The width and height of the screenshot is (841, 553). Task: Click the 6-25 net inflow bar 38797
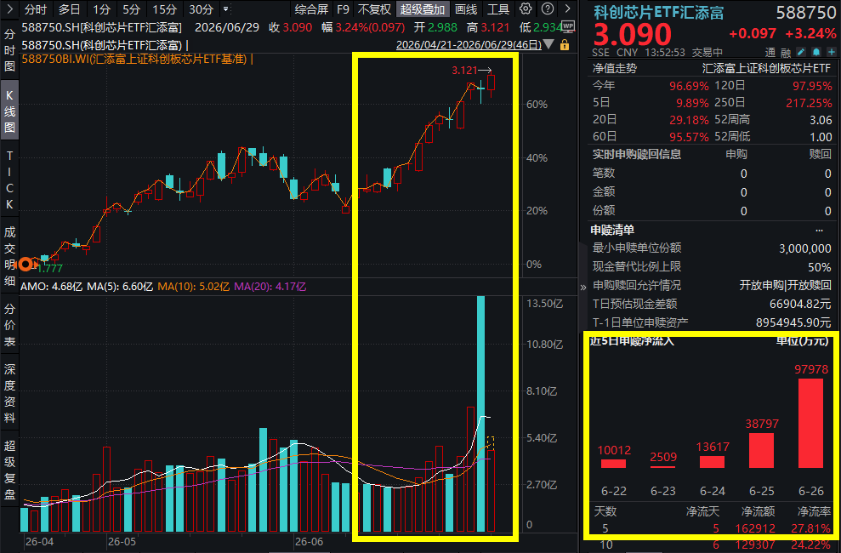click(762, 450)
